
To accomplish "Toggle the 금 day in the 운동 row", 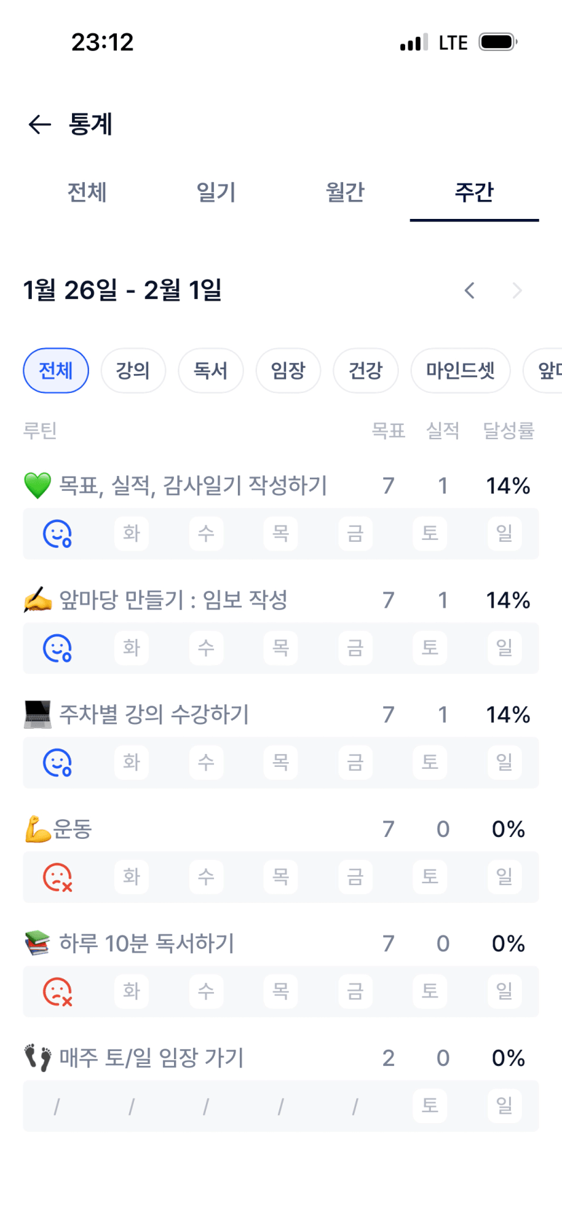I will (355, 877).
